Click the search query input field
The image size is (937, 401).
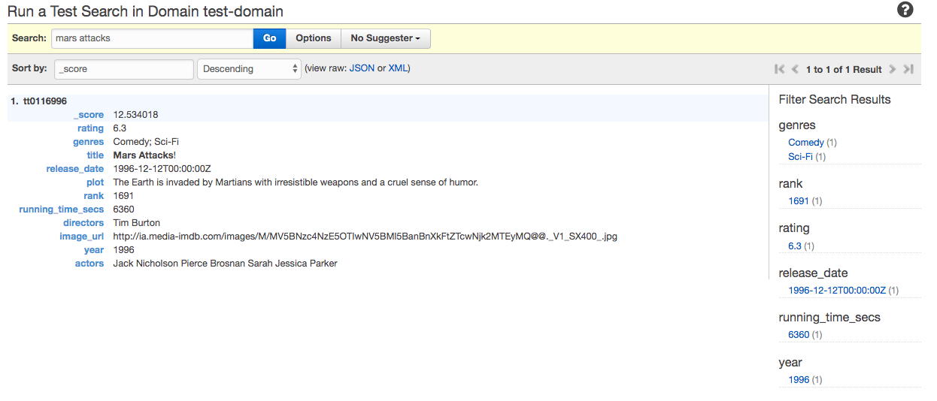tap(152, 38)
